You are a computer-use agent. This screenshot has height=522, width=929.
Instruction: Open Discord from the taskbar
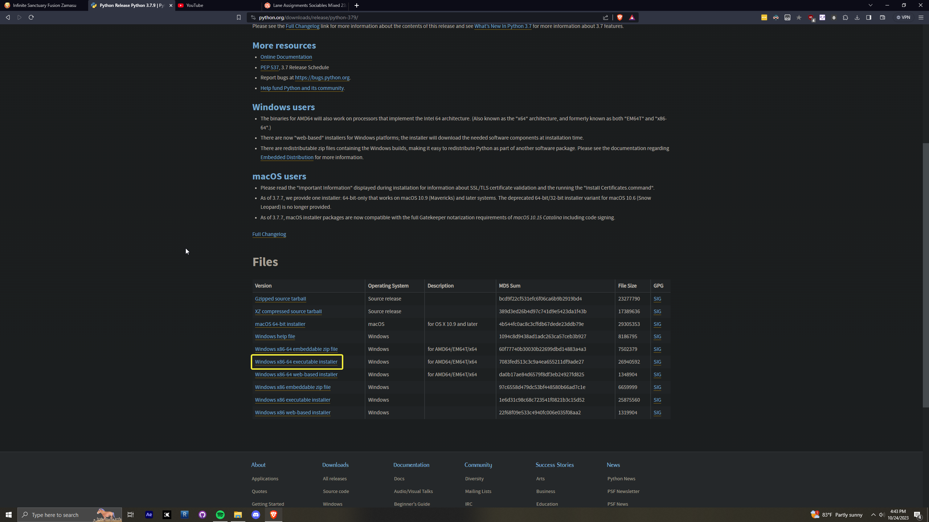point(256,514)
